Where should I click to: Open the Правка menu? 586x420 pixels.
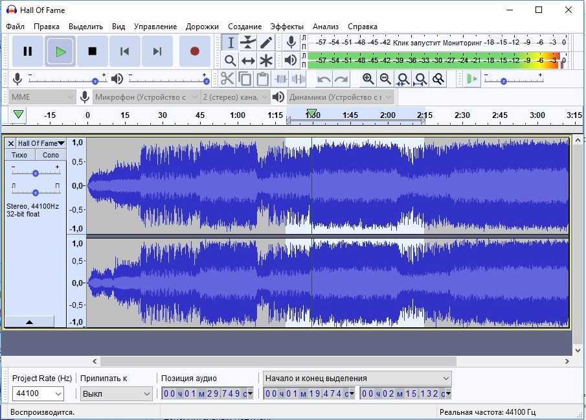point(47,27)
